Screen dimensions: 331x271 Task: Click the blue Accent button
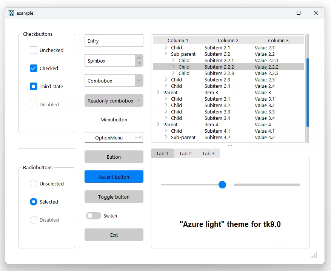(114, 177)
